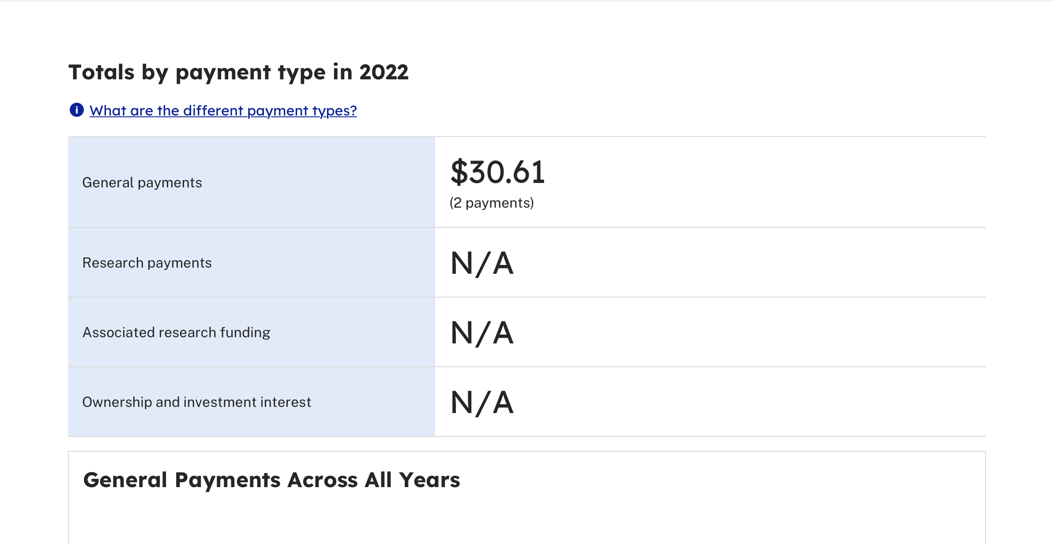
Task: Click the blue cell containing 'General payments'
Action: [252, 182]
